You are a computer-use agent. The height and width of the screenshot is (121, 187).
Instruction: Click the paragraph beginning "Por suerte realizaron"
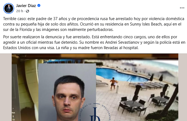pos(94,42)
